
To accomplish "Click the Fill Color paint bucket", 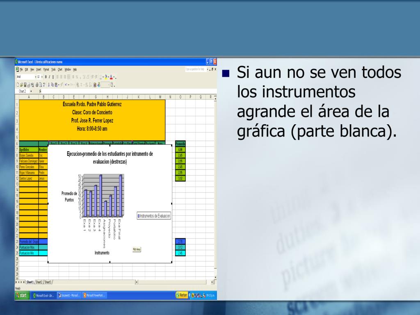I will (x=106, y=77).
